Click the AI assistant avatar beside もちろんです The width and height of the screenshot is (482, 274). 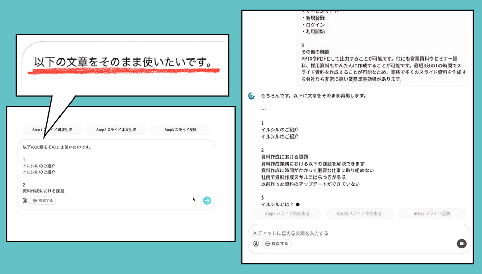pyautogui.click(x=251, y=96)
